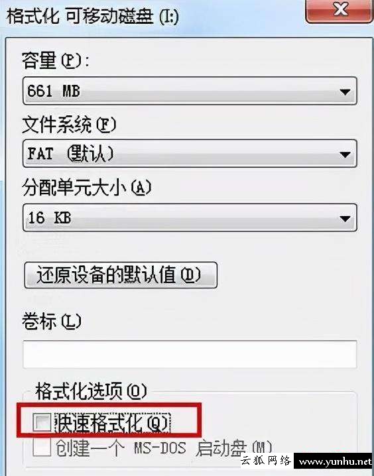Click the 格式化选项(O) group heading

[91, 391]
